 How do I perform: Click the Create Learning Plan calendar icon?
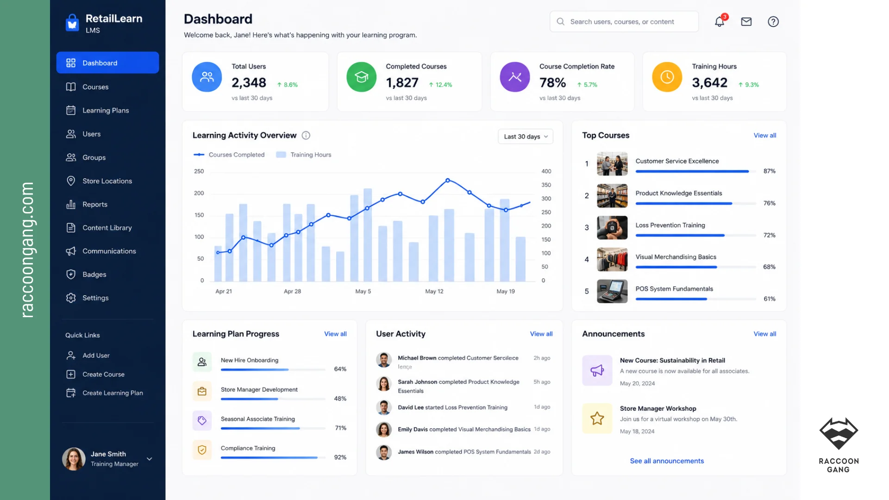click(71, 393)
